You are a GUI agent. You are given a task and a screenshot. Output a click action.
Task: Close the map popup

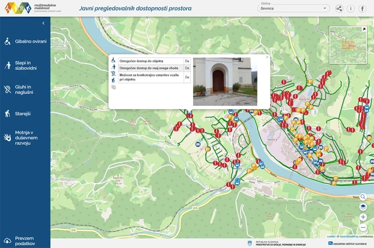267,57
